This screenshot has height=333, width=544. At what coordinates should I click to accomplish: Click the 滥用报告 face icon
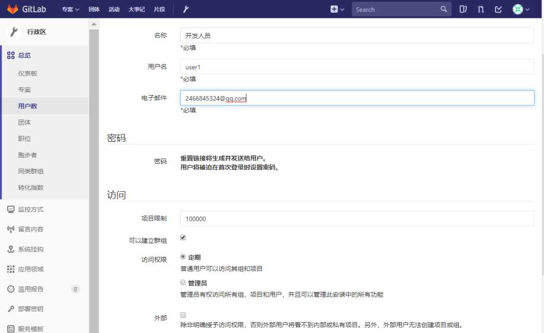tap(11, 289)
